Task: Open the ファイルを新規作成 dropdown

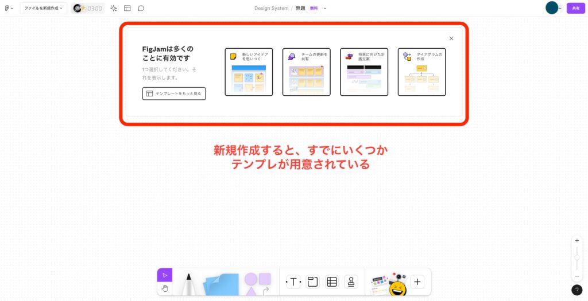Action: click(44, 8)
